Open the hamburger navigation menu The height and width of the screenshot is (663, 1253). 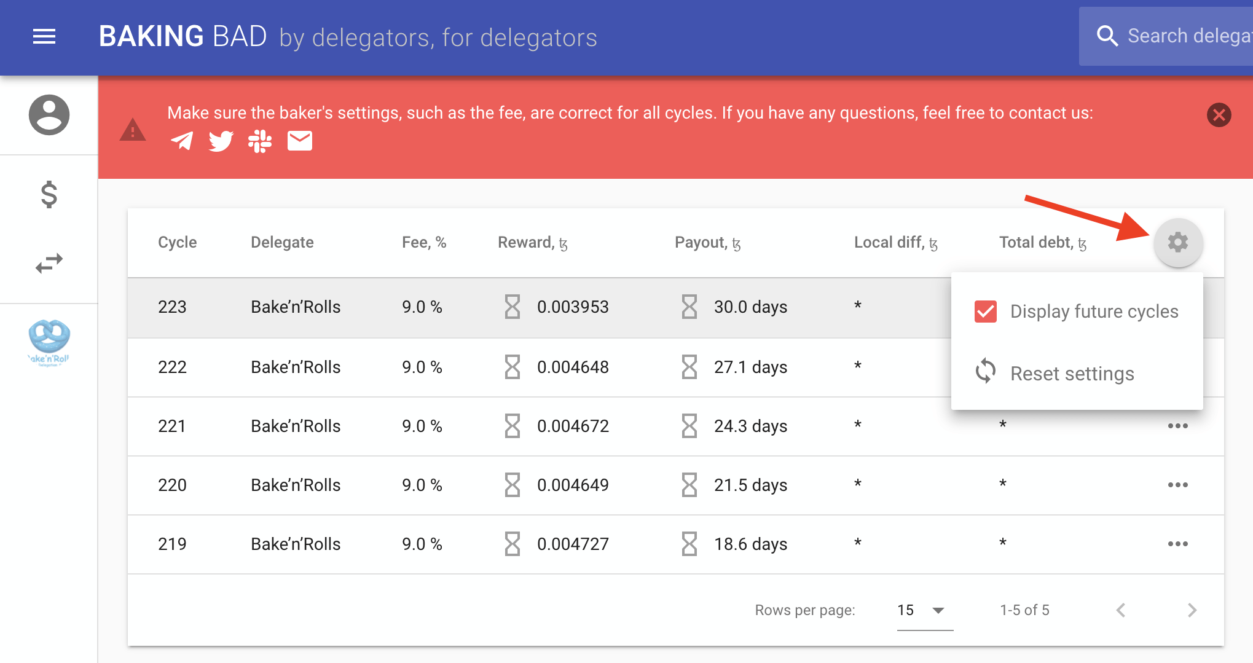click(44, 37)
